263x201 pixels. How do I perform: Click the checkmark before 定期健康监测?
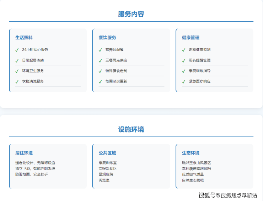184,50
